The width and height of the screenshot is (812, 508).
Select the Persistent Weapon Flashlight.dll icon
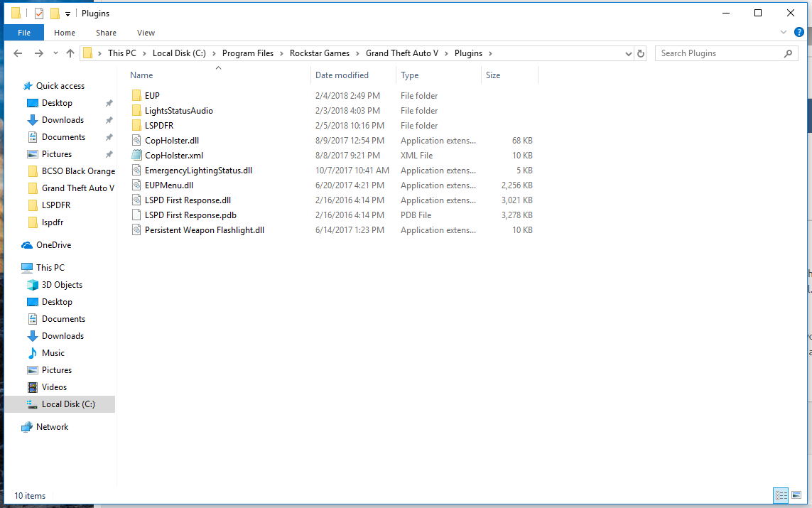point(136,230)
